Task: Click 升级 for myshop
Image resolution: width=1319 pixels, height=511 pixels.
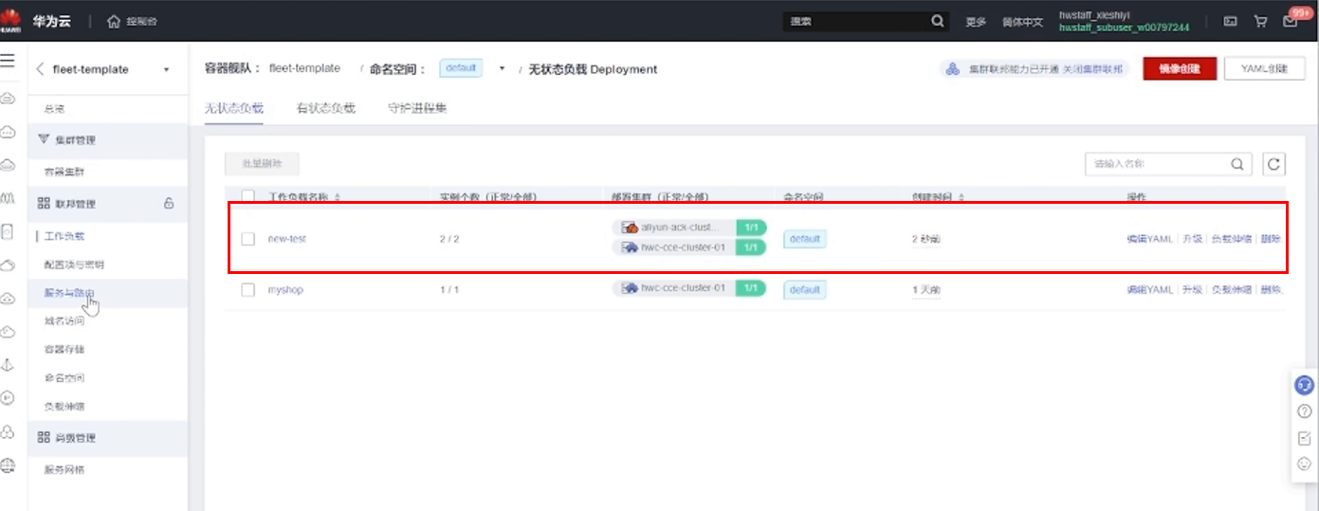Action: tap(1191, 290)
